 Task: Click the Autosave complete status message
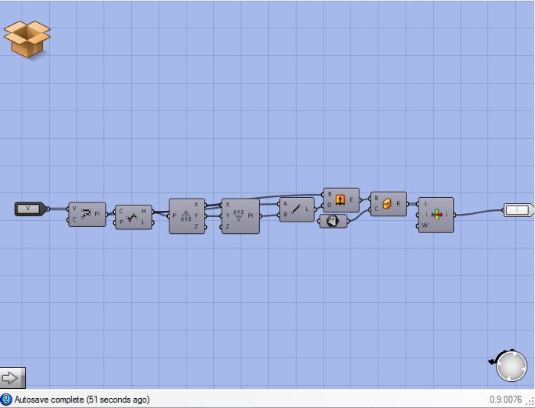(x=81, y=400)
